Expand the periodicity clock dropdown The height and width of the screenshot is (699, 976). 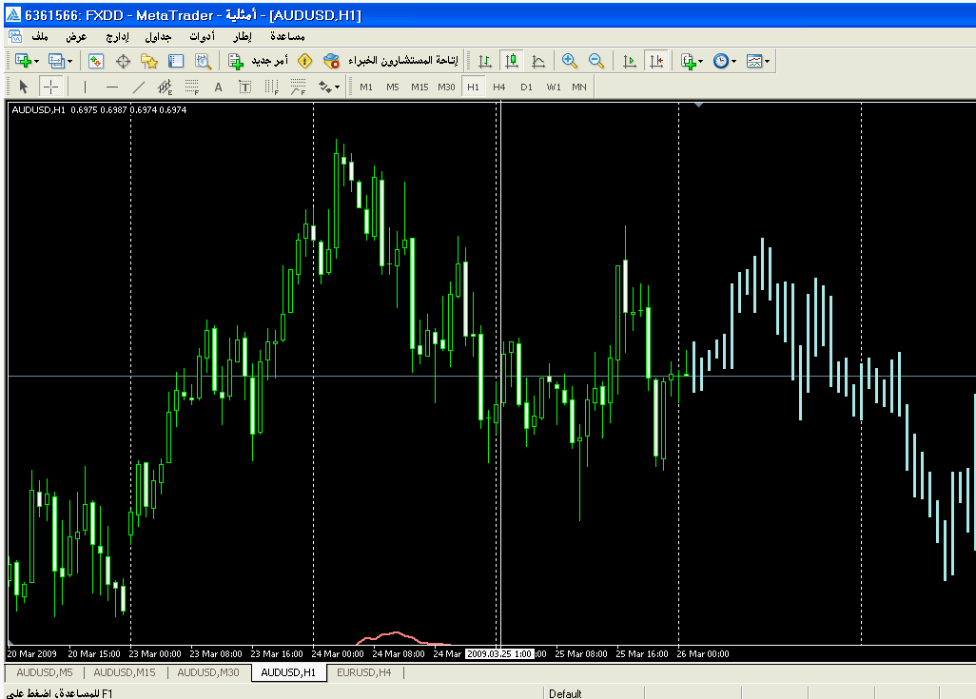[x=733, y=61]
